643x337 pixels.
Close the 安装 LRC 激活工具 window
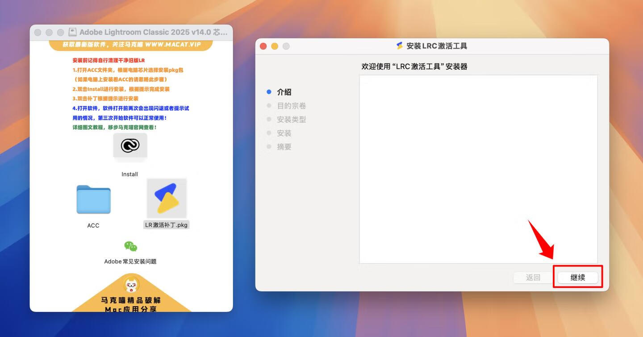[x=263, y=46]
